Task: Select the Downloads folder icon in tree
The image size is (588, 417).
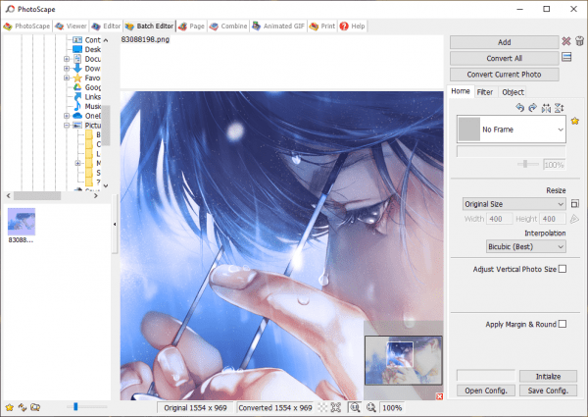Action: pyautogui.click(x=77, y=69)
